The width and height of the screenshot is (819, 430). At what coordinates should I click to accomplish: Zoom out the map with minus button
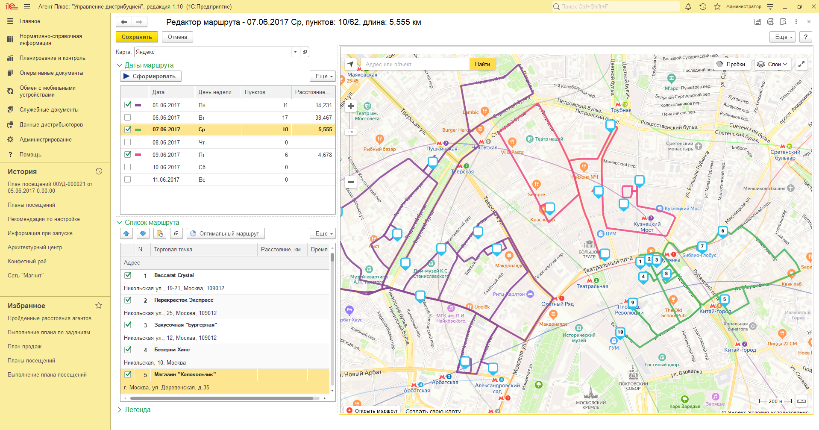tap(351, 182)
